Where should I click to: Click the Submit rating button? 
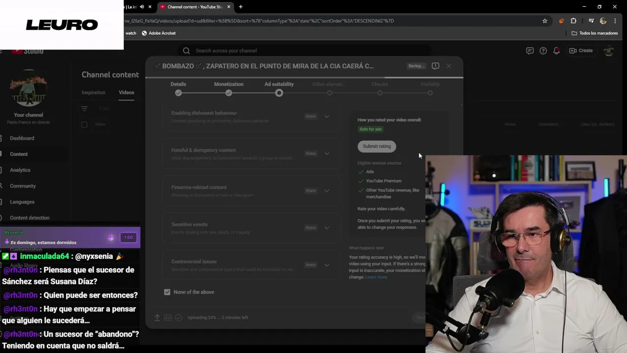(x=377, y=146)
